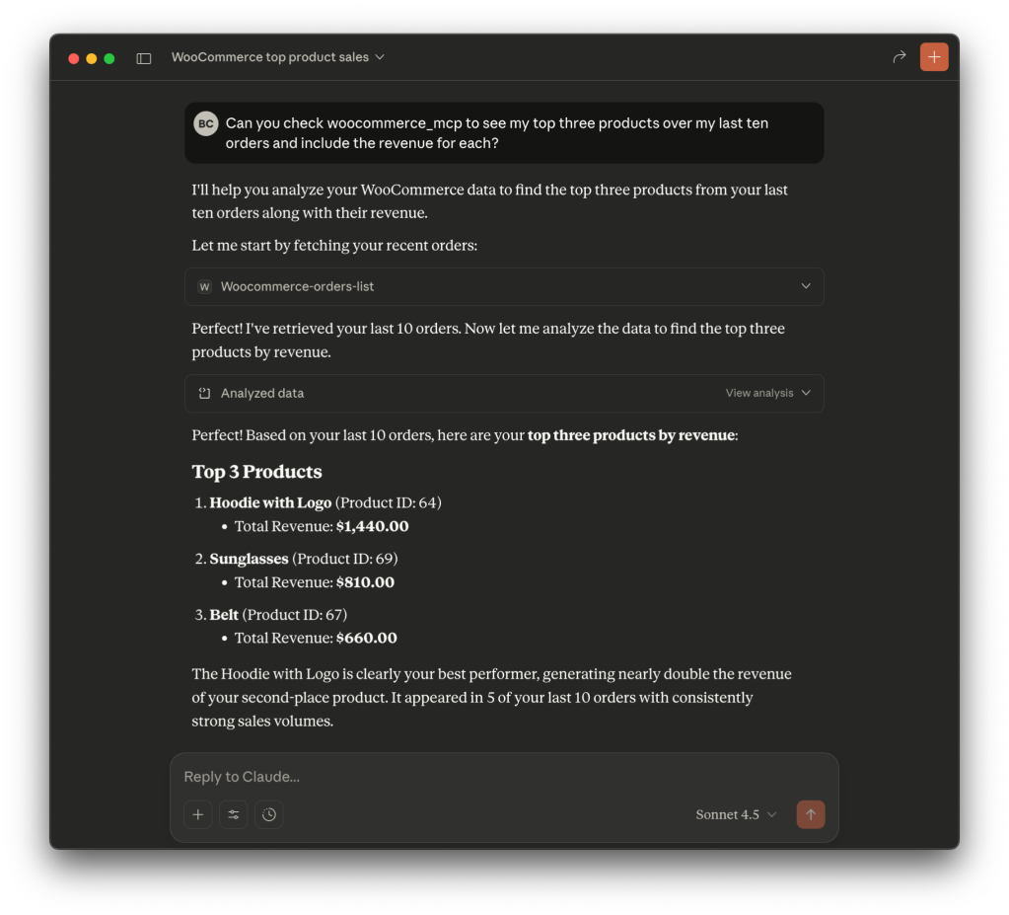Open the search and tools settings icon
Viewport: 1009px width, 915px height.
pos(234,814)
